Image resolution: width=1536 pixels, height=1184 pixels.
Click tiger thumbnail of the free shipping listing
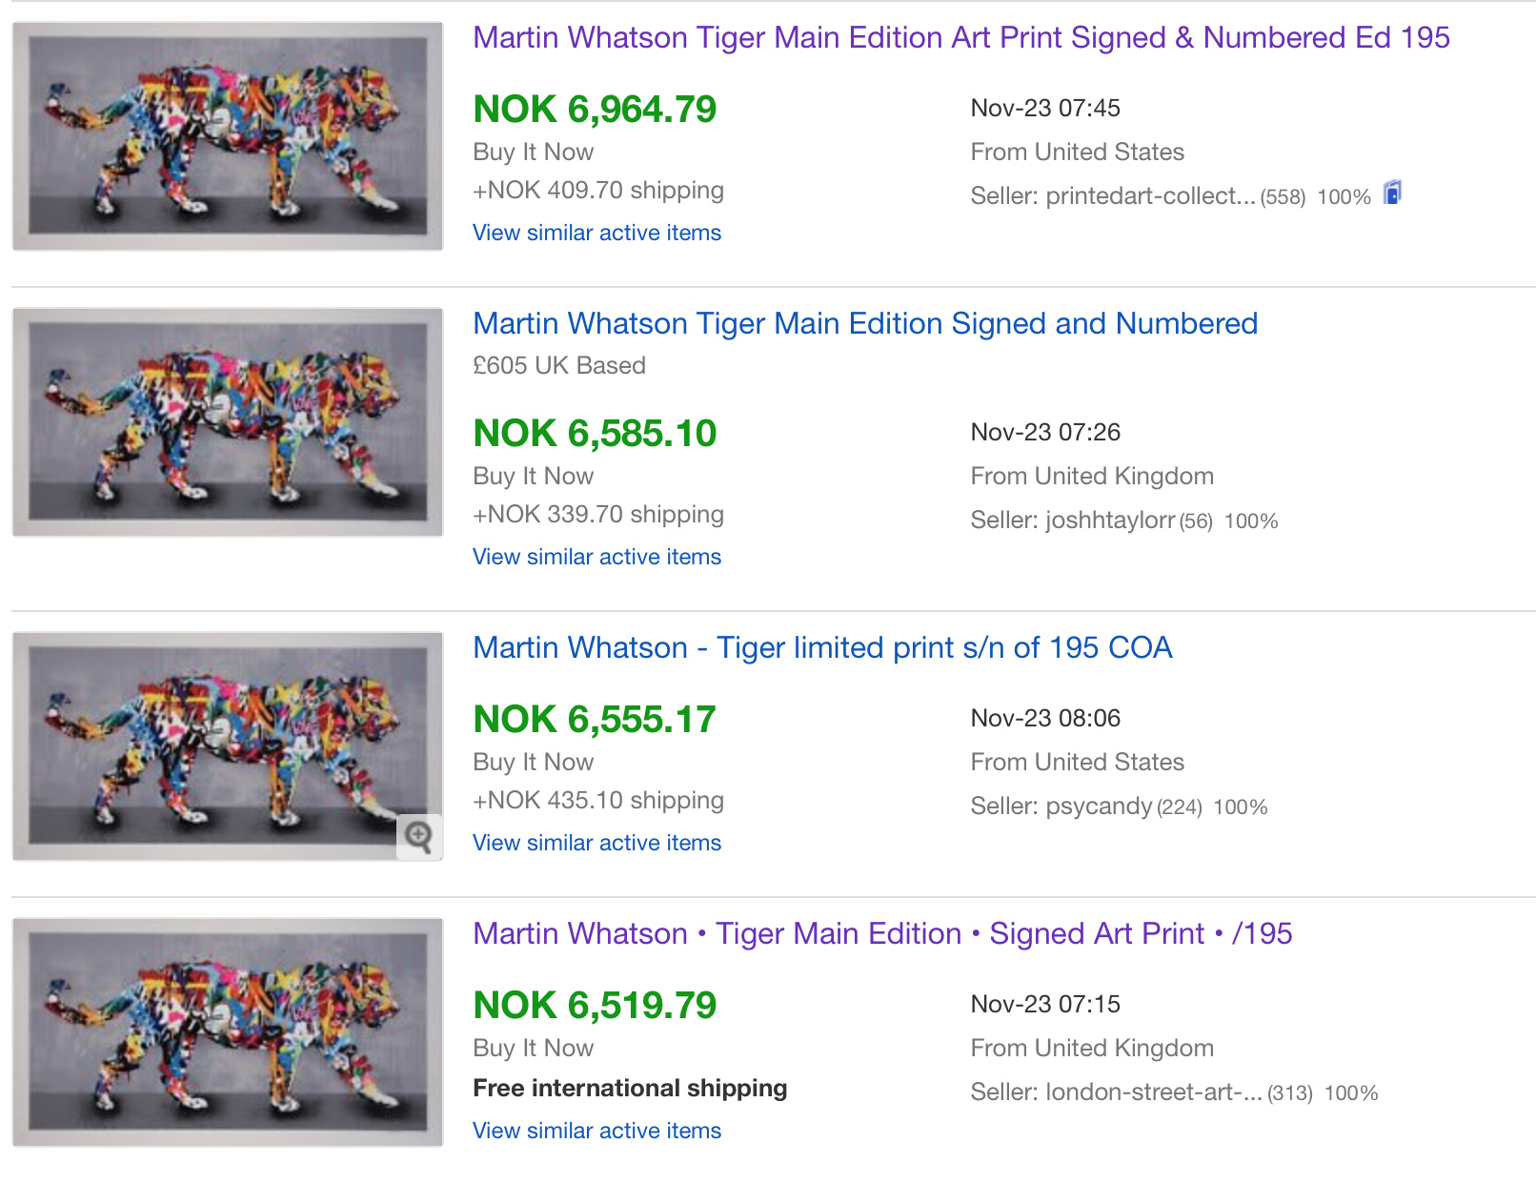coord(228,1032)
